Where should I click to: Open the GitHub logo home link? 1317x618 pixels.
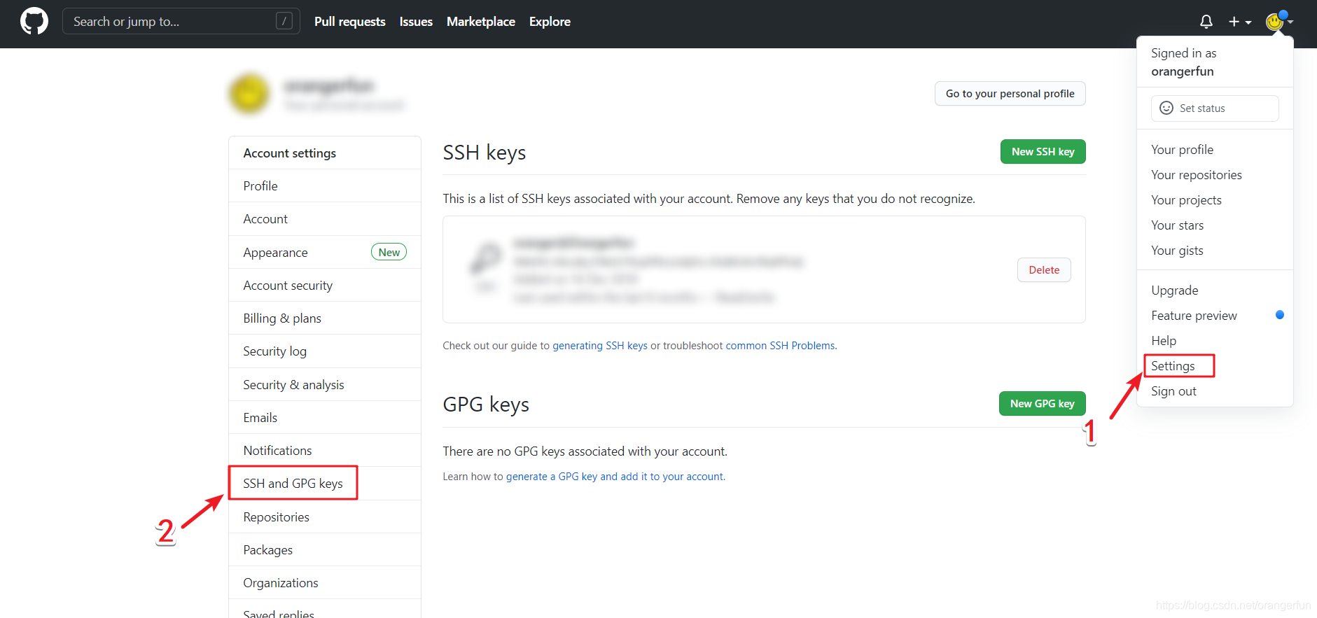tap(34, 22)
